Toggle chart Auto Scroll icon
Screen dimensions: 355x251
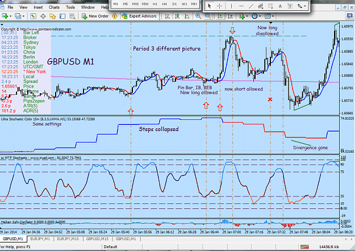(x=220, y=16)
